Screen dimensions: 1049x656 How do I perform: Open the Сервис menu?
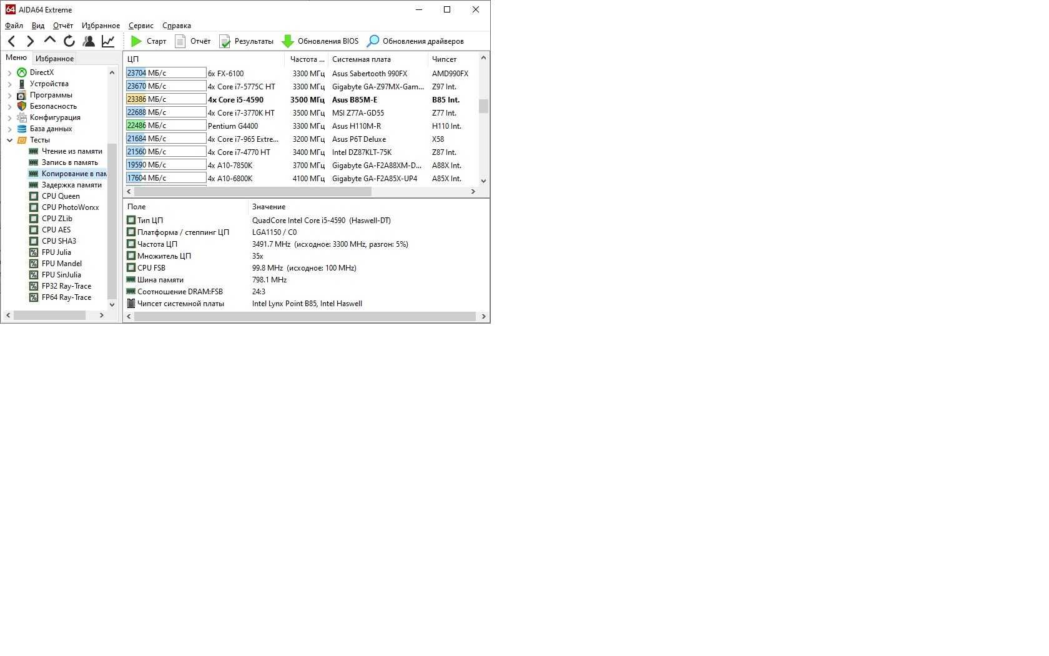(x=141, y=26)
